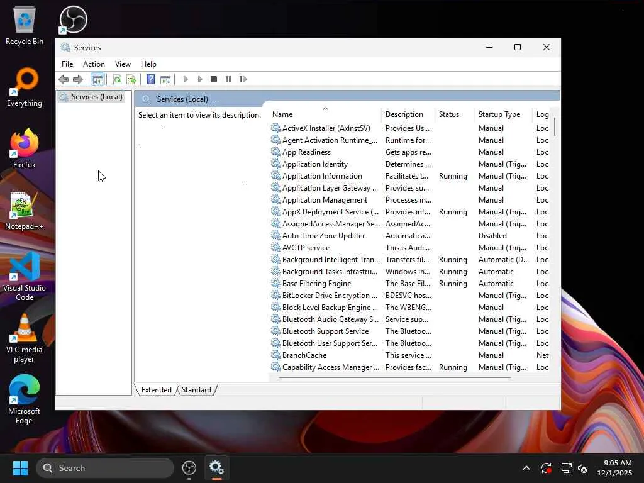
Task: Select Services (Local) in the console tree
Action: 96,97
